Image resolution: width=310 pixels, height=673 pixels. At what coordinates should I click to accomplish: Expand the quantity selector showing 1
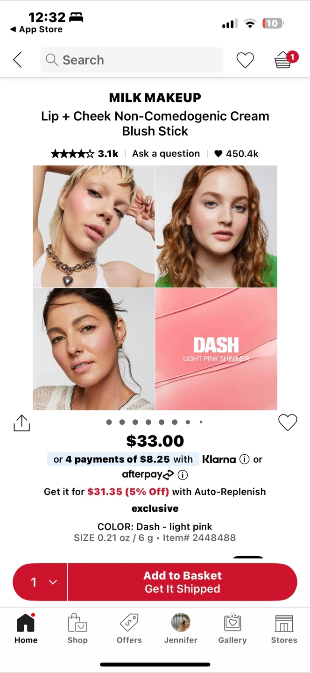click(41, 582)
